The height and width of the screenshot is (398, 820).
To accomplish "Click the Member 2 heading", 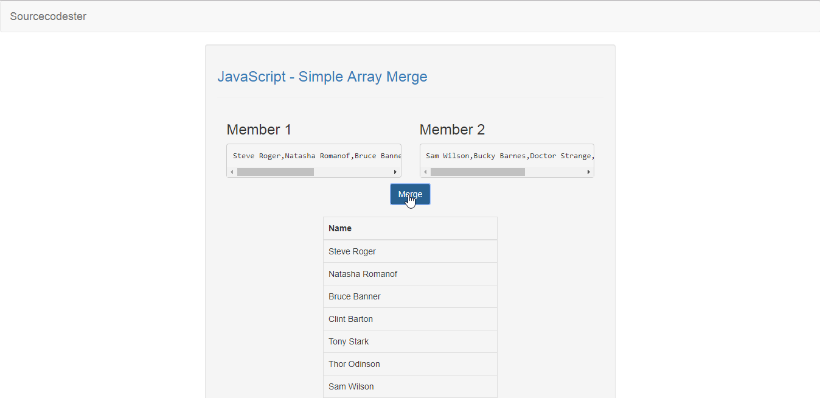I will coord(452,130).
